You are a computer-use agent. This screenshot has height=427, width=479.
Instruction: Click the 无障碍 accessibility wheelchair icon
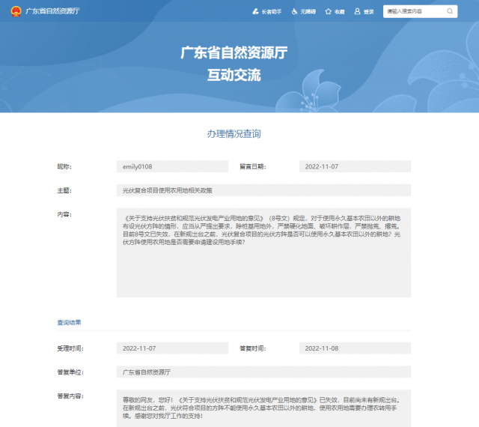pos(294,12)
